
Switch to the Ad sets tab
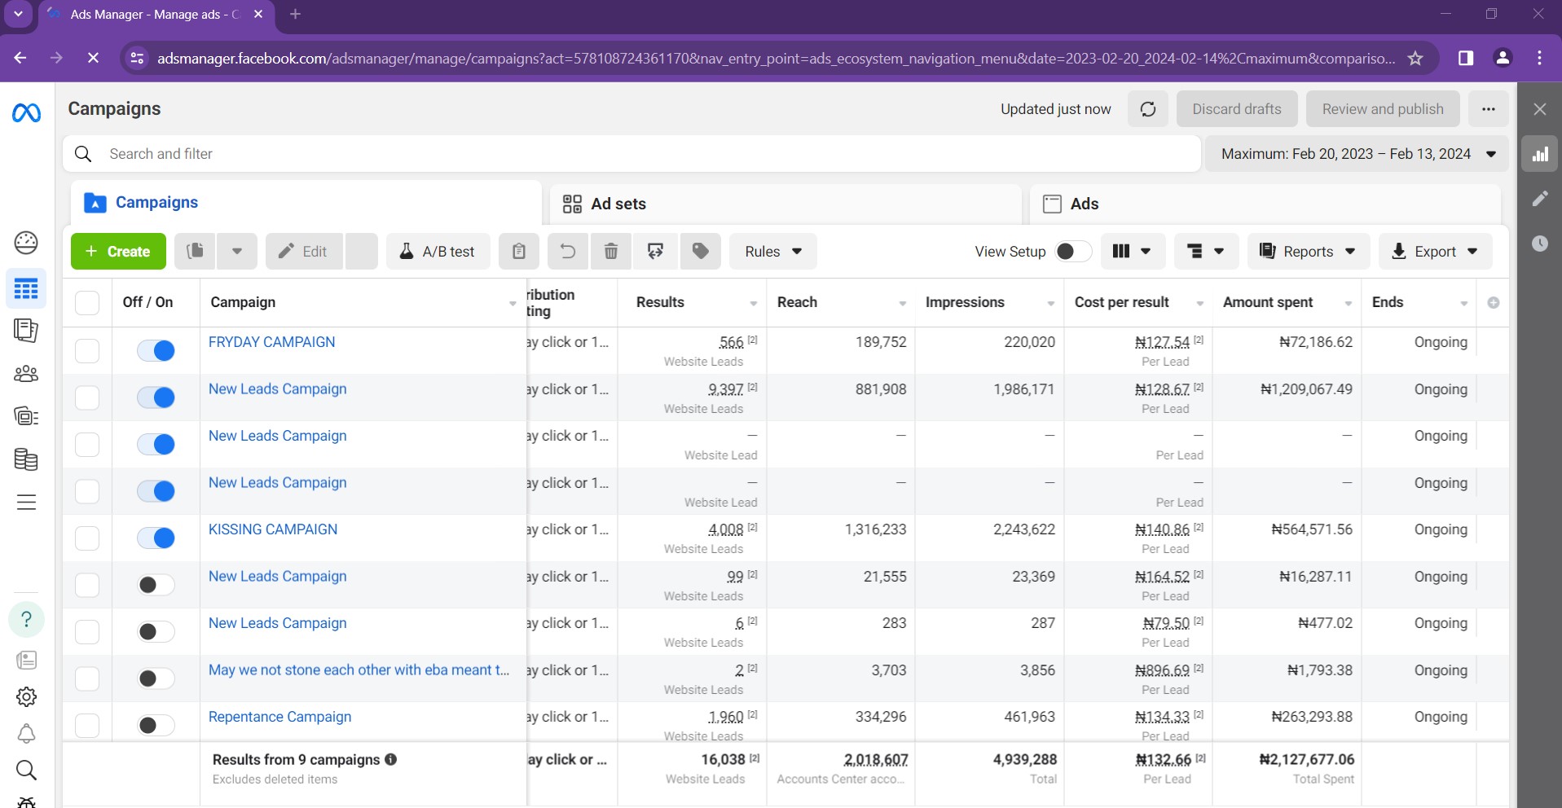coord(618,204)
